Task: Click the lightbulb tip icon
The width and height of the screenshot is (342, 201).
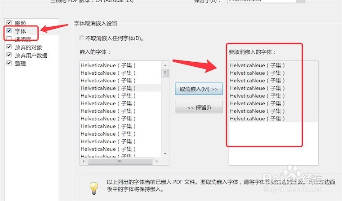Action: tap(94, 188)
